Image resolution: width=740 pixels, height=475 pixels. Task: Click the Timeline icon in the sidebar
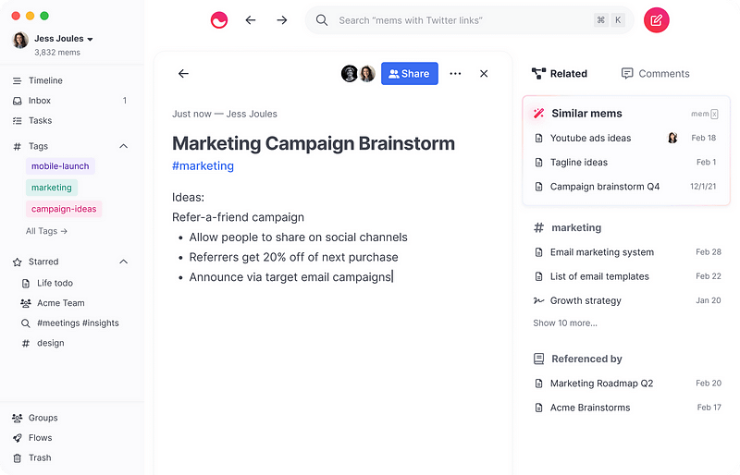(x=17, y=80)
